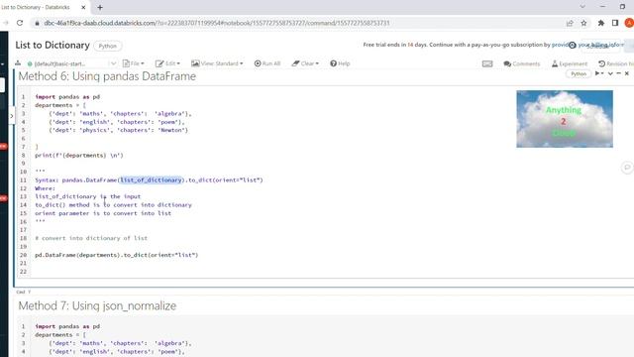Image resolution: width=634 pixels, height=357 pixels.
Task: Reload the browser page
Action: pos(20,23)
